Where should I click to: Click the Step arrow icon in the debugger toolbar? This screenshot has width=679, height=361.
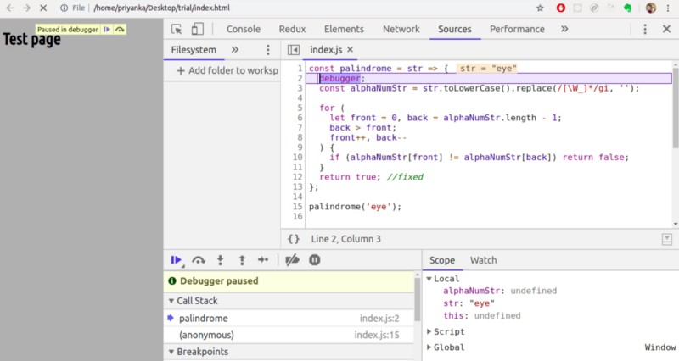[263, 260]
